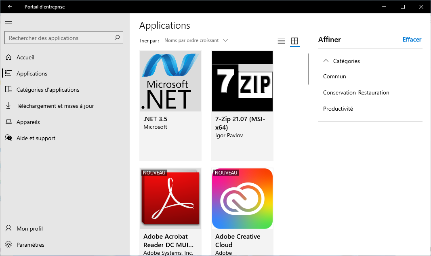Click the Adobe Creative Cloud title

pyautogui.click(x=238, y=241)
